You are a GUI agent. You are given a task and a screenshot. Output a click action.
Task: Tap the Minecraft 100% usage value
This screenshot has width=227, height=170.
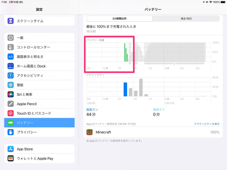(x=215, y=132)
